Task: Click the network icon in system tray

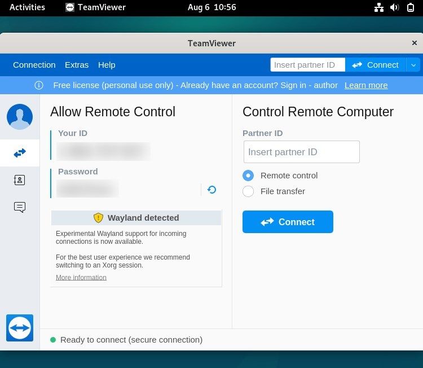Action: [x=379, y=7]
